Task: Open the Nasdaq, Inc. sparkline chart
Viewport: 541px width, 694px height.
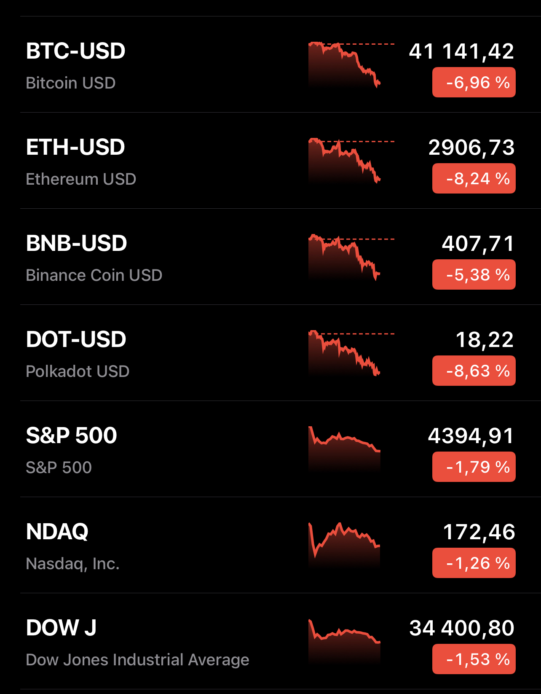Action: 345,545
